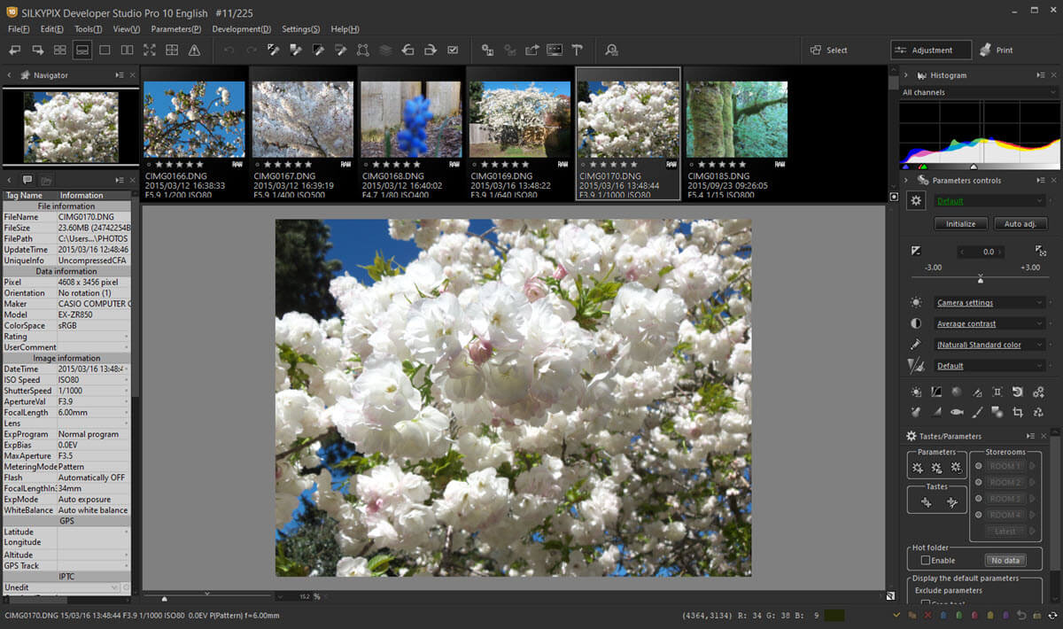Viewport: 1063px width, 629px height.
Task: Open the hammer tool in toolbar
Action: tap(577, 50)
